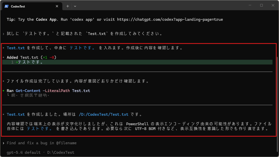Maximize the terminal window
279x157 pixels.
261,5
